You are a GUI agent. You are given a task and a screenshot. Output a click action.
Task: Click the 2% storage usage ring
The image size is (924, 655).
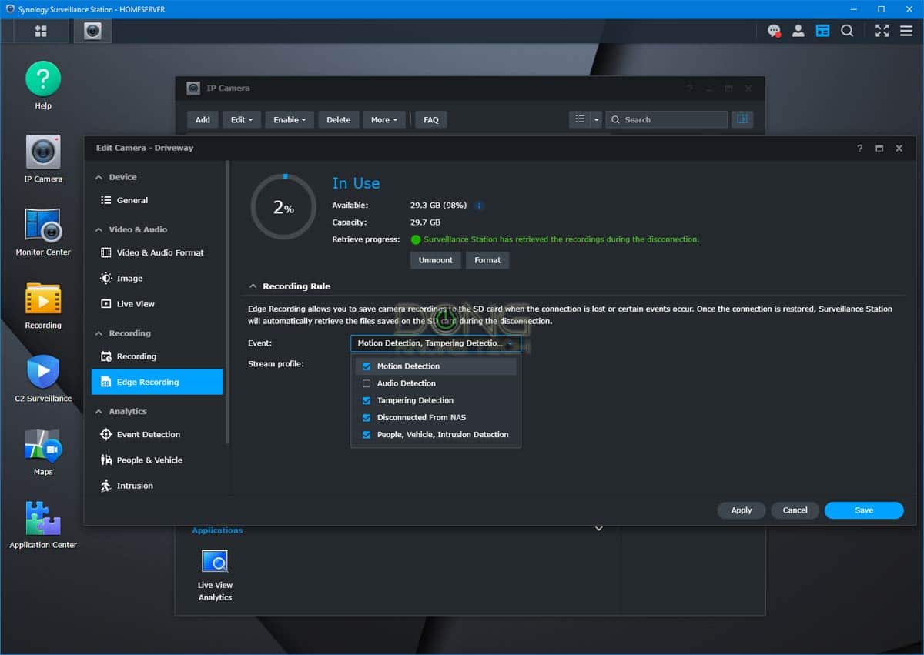[x=283, y=207]
